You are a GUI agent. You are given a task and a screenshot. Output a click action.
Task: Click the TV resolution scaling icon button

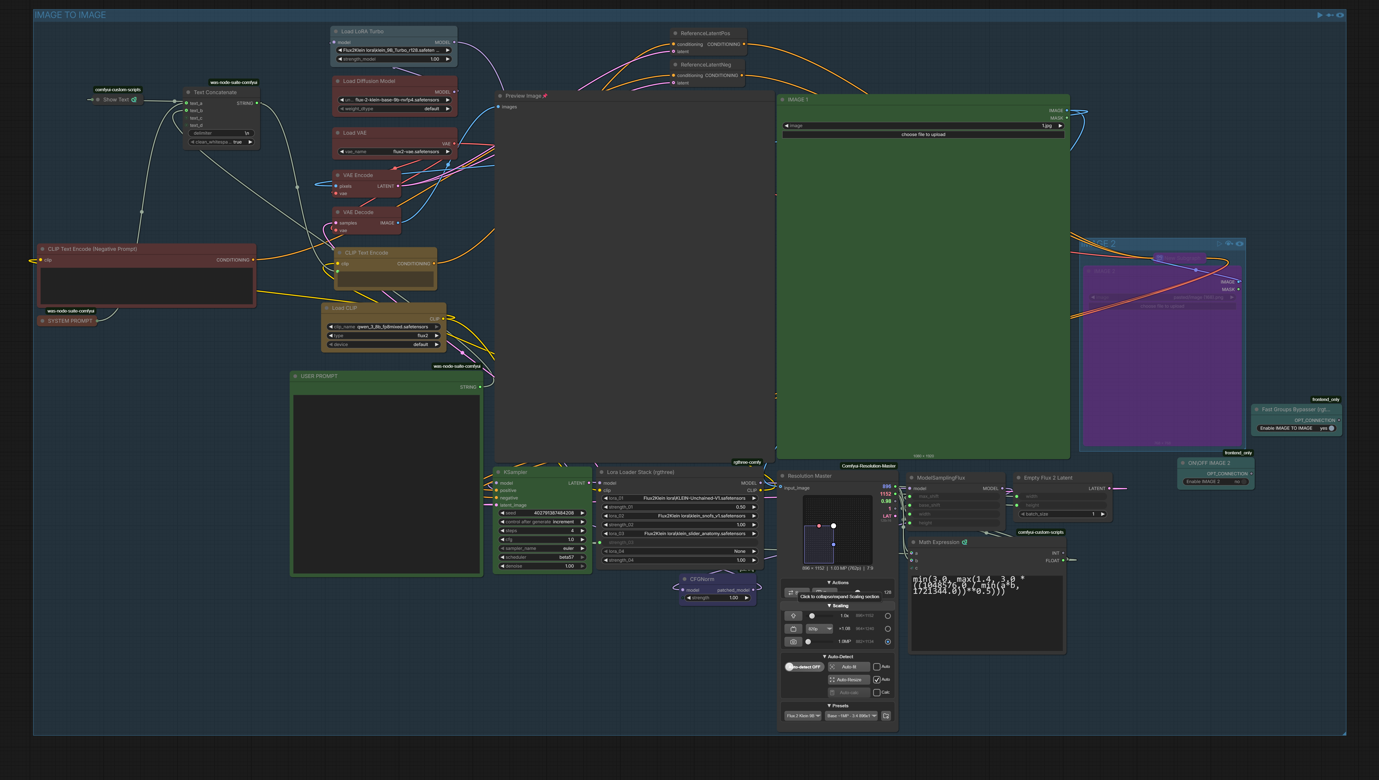[x=793, y=629]
